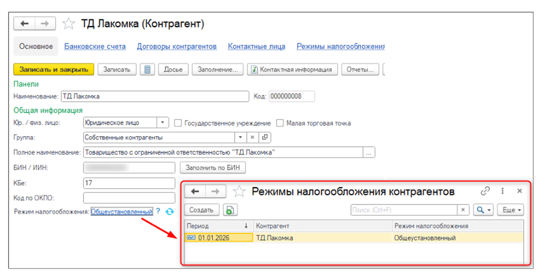Open the Досье report

coord(173,69)
